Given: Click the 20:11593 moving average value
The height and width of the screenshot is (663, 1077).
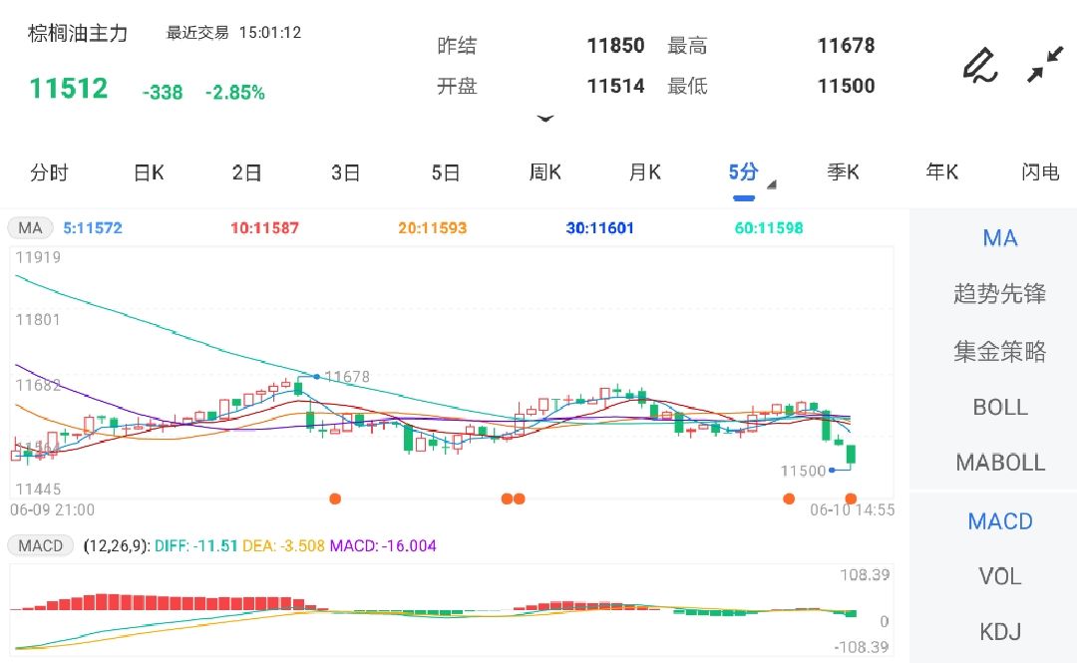Looking at the screenshot, I should [x=433, y=228].
